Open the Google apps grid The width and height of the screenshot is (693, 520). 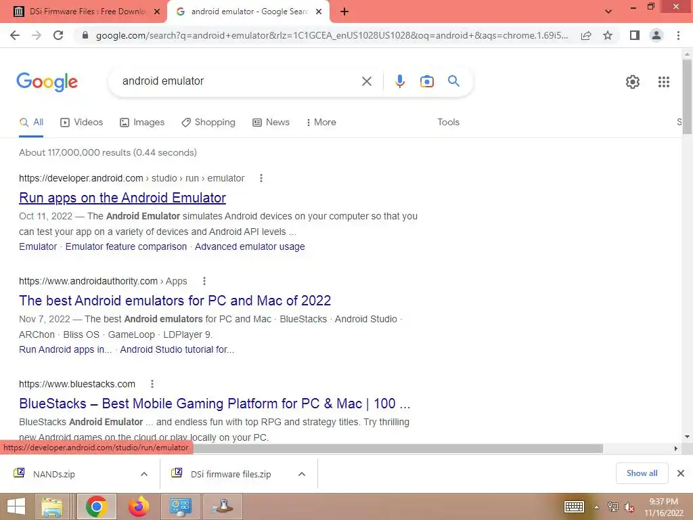(664, 82)
